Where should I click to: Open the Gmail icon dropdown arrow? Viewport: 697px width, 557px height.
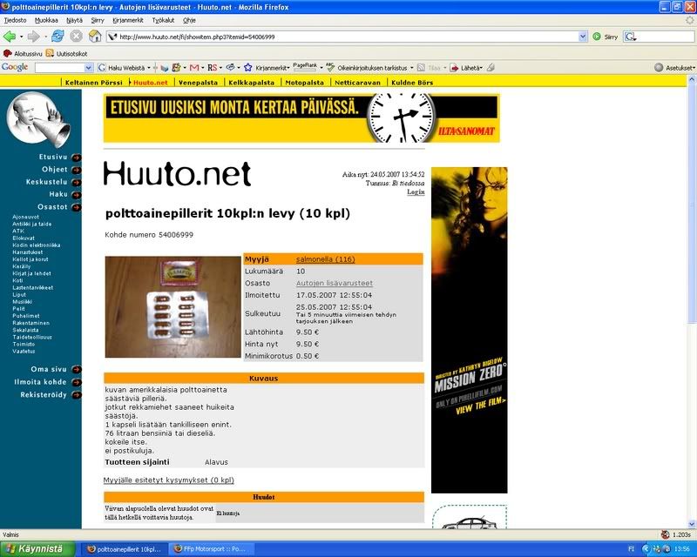click(x=202, y=69)
